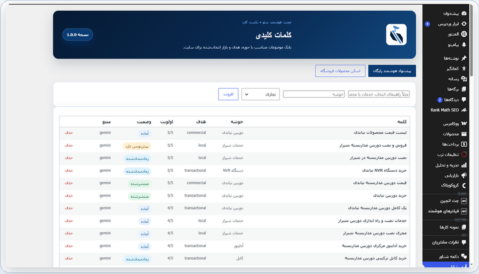This screenshot has height=274, width=479.
Task: Click the پرداخت‌ها dollar icon
Action: pos(464,144)
